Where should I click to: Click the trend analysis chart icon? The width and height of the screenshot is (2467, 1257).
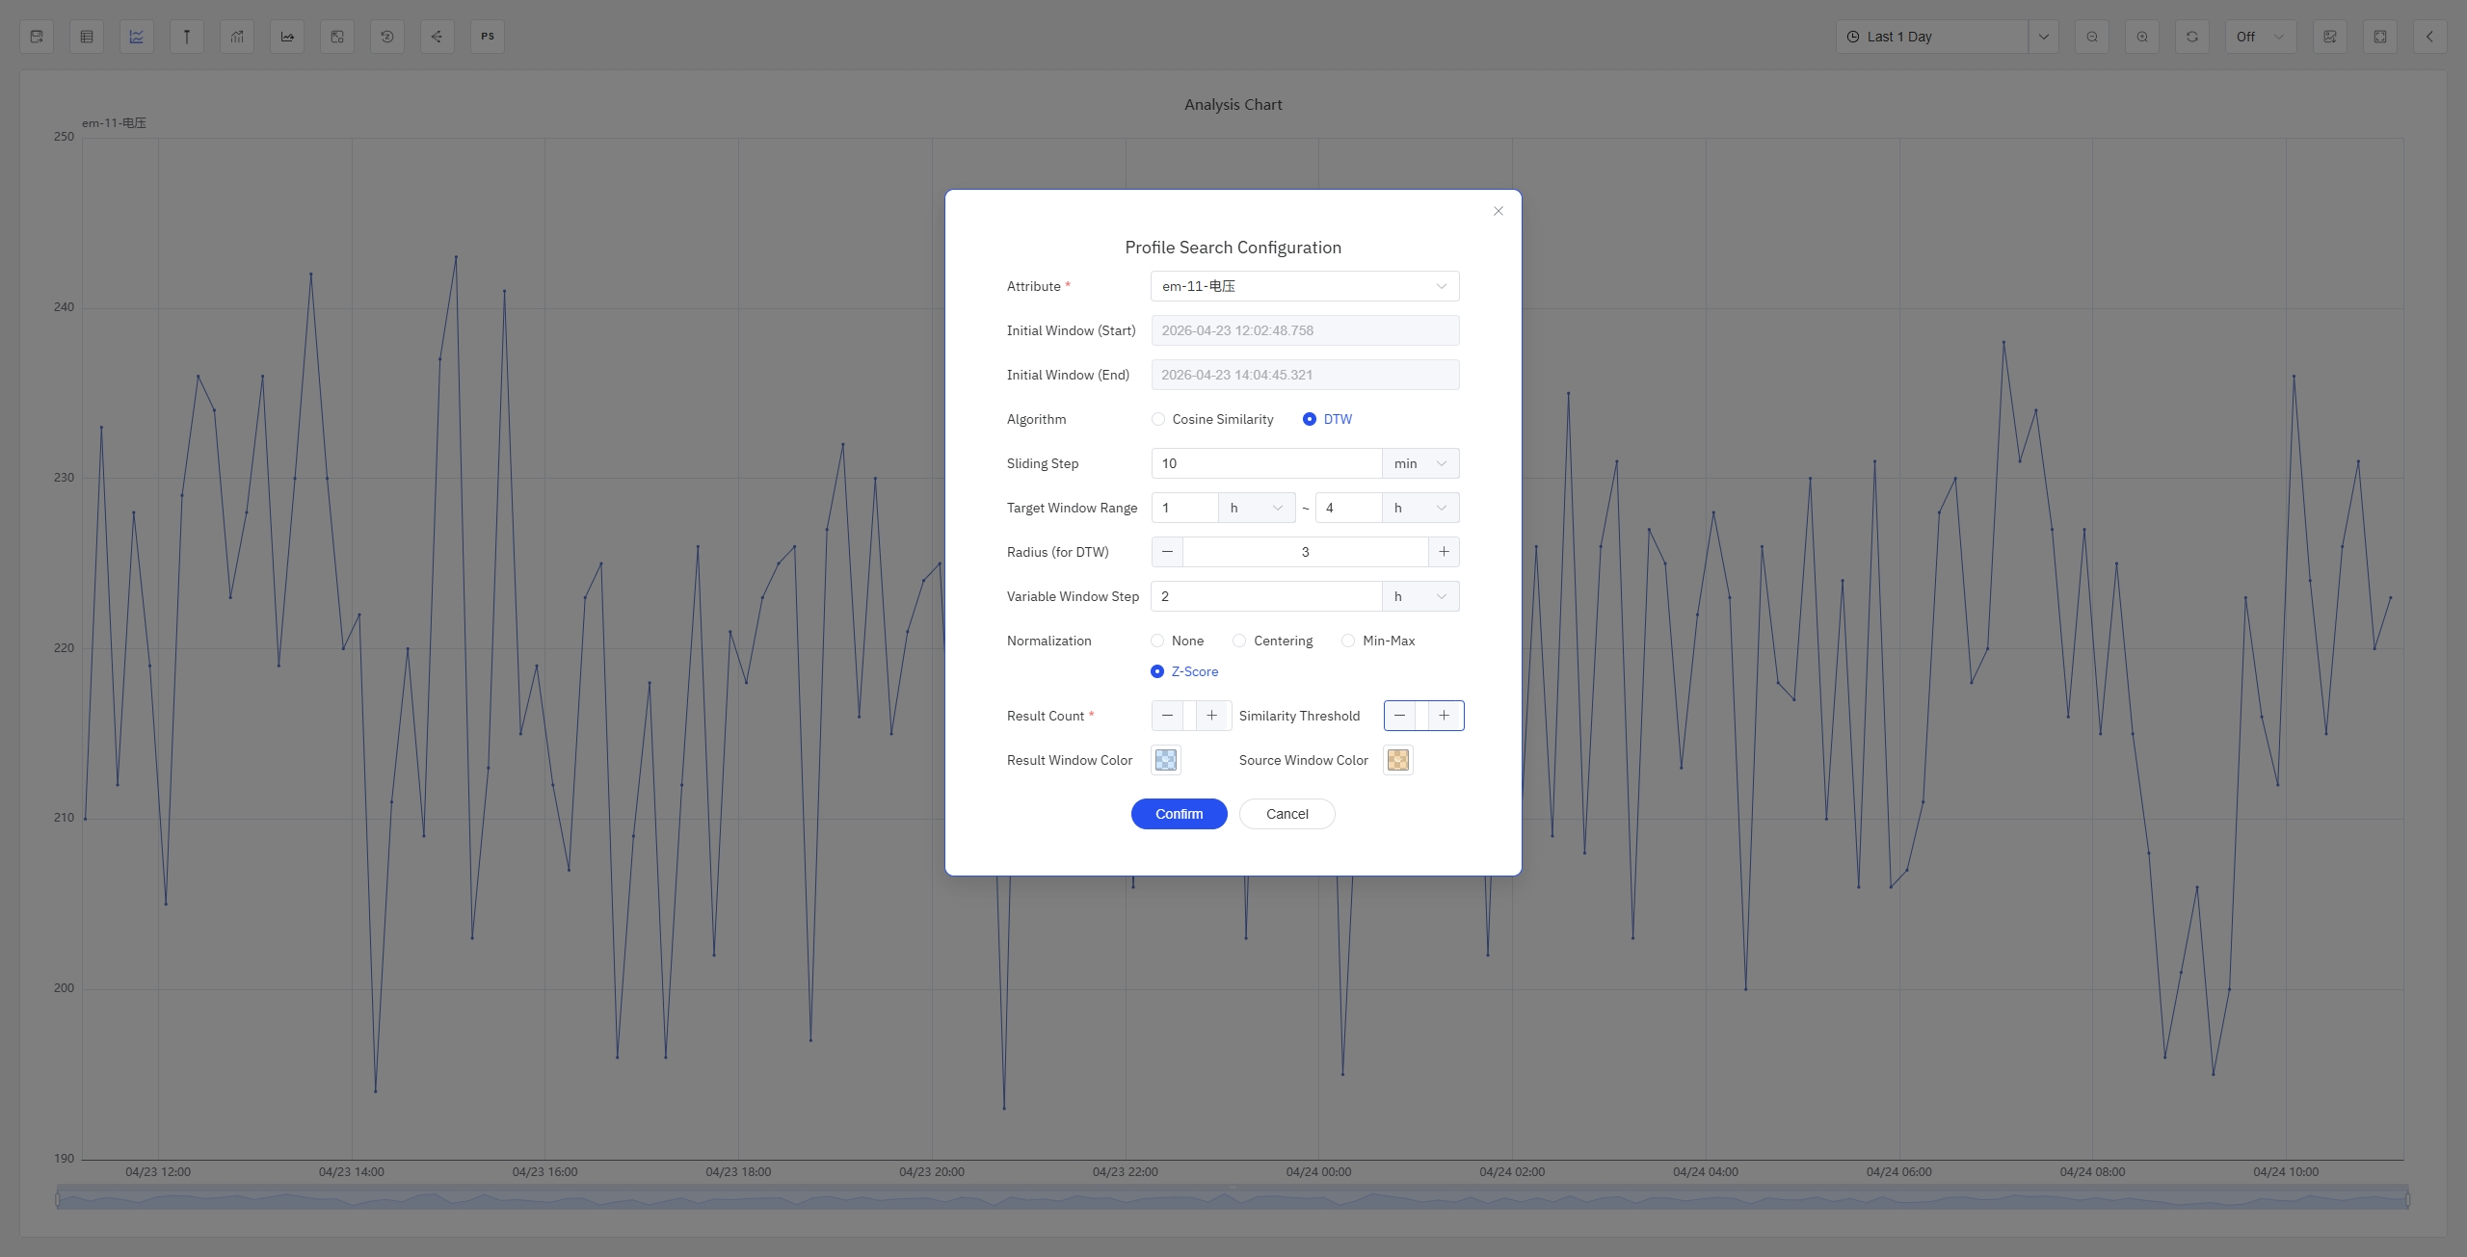(x=286, y=37)
